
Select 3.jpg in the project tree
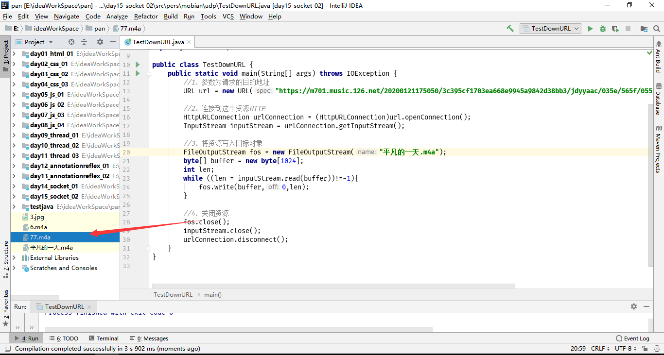coord(65,217)
